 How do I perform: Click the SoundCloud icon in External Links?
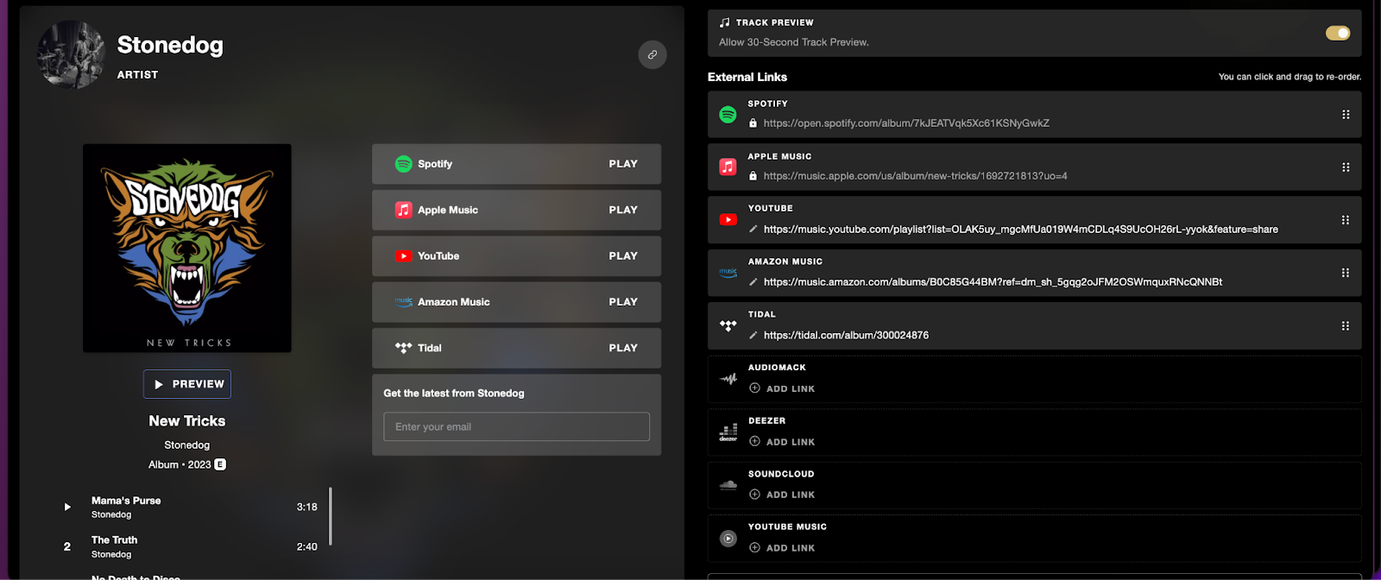728,485
